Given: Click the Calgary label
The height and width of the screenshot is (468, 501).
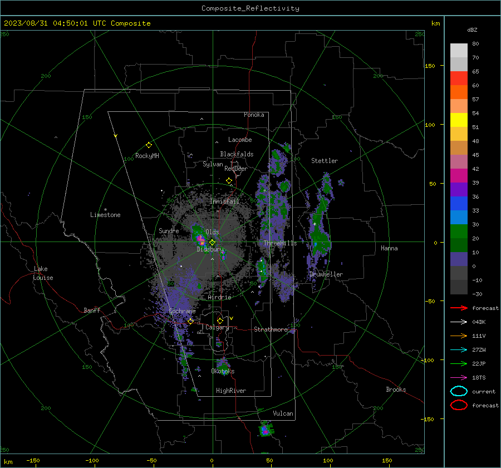Looking at the screenshot, I should click(x=217, y=327).
